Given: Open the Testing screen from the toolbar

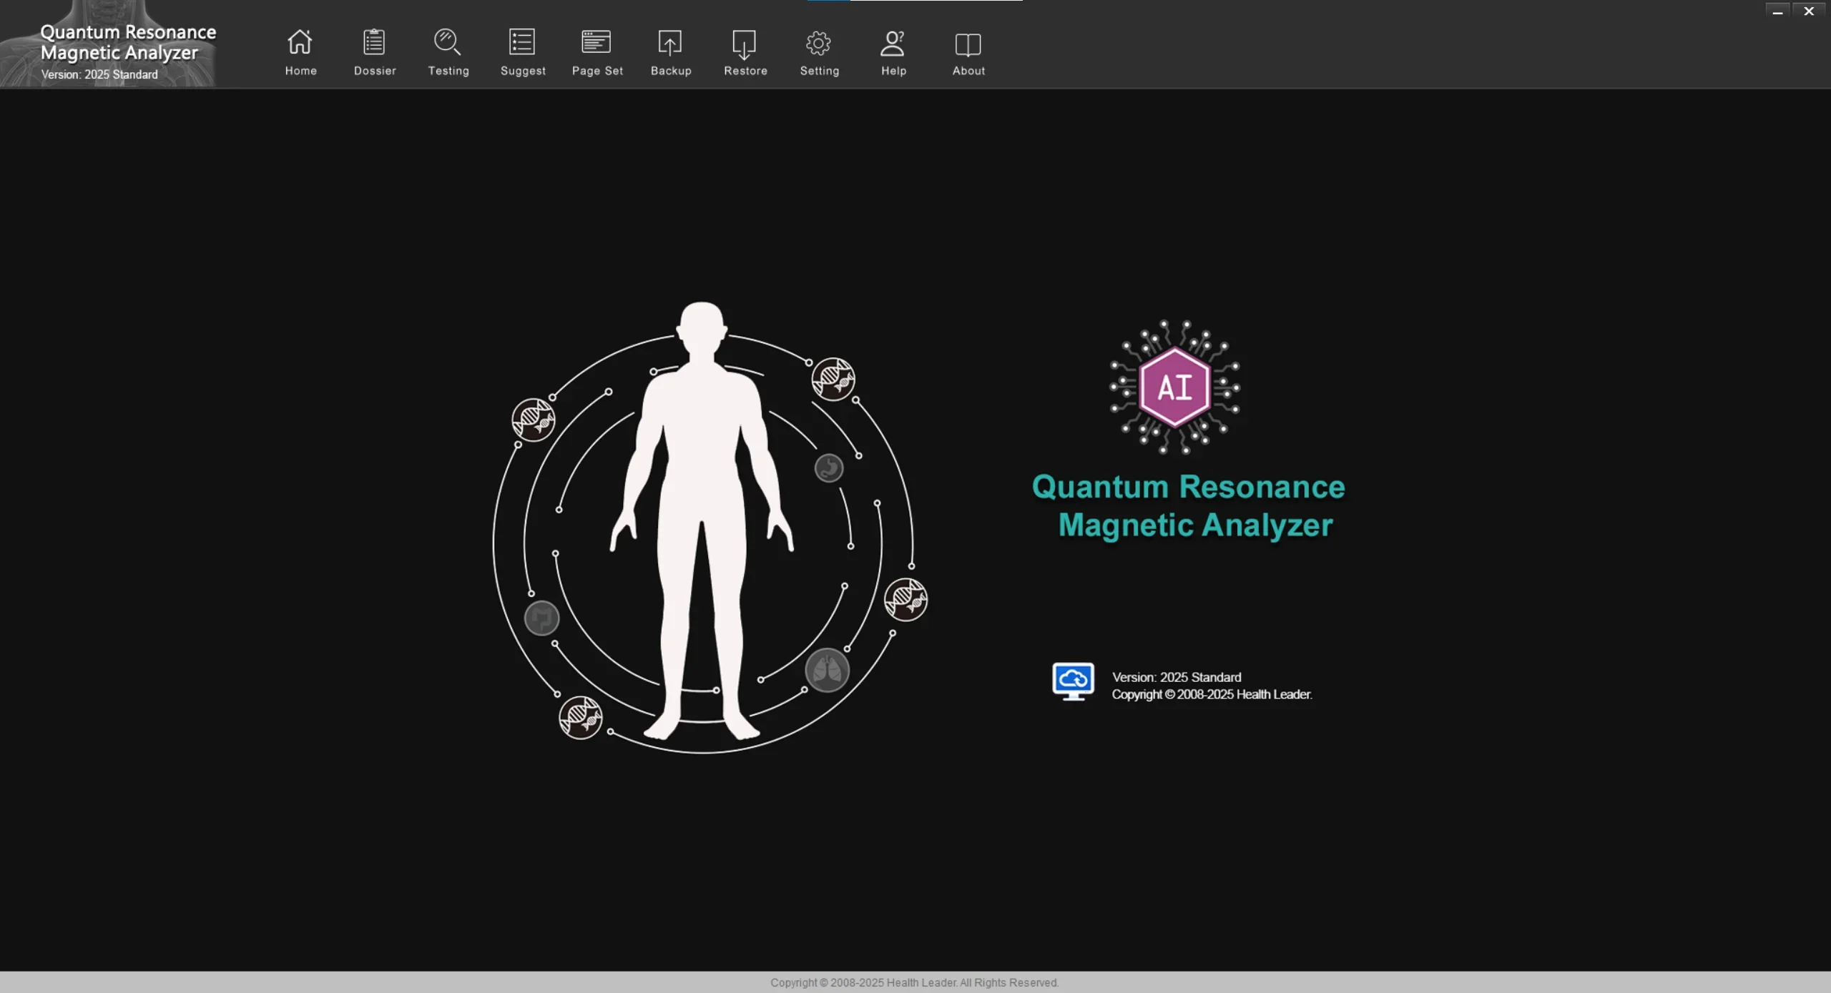Looking at the screenshot, I should [448, 51].
